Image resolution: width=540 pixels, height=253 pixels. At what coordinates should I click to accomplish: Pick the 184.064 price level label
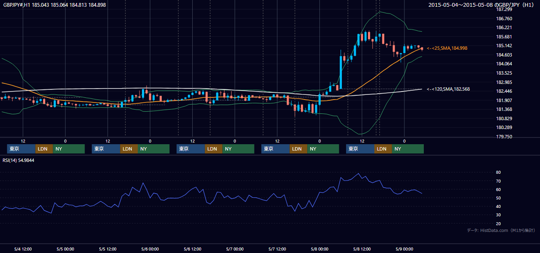click(x=504, y=64)
